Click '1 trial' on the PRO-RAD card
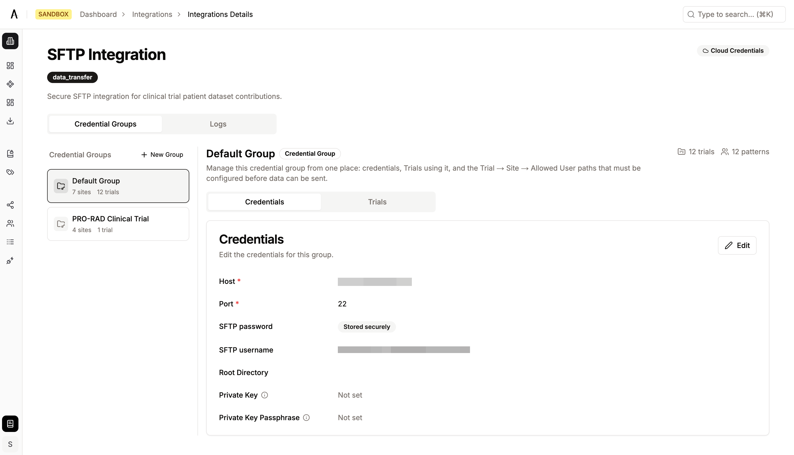Screen dimensions: 794x455 pos(105,230)
